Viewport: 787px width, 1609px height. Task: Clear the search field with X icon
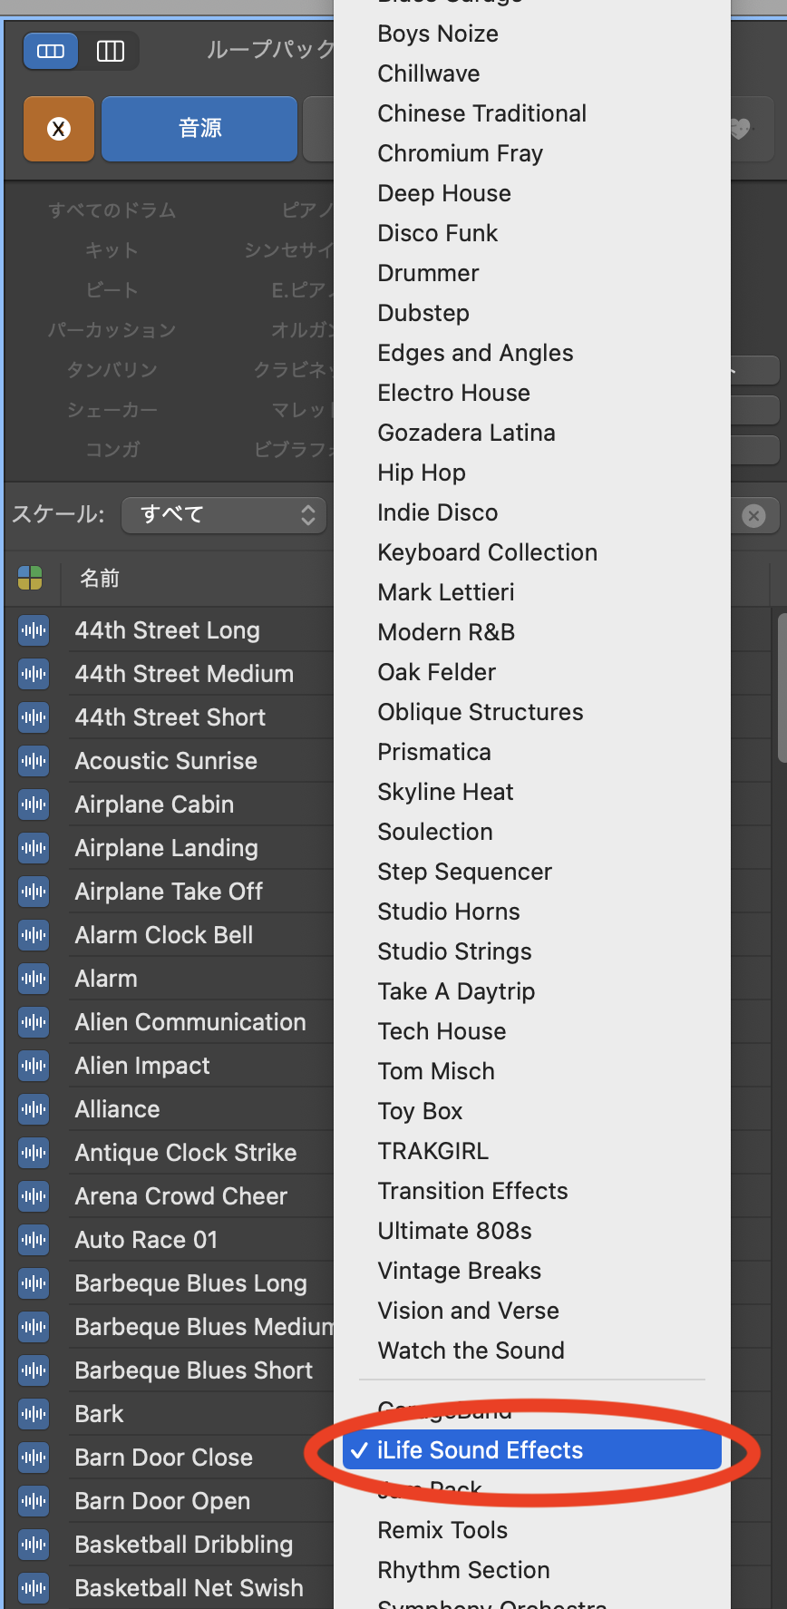click(753, 515)
